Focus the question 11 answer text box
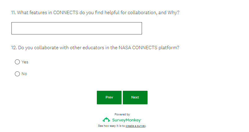249x132 pixels. tap(77, 28)
